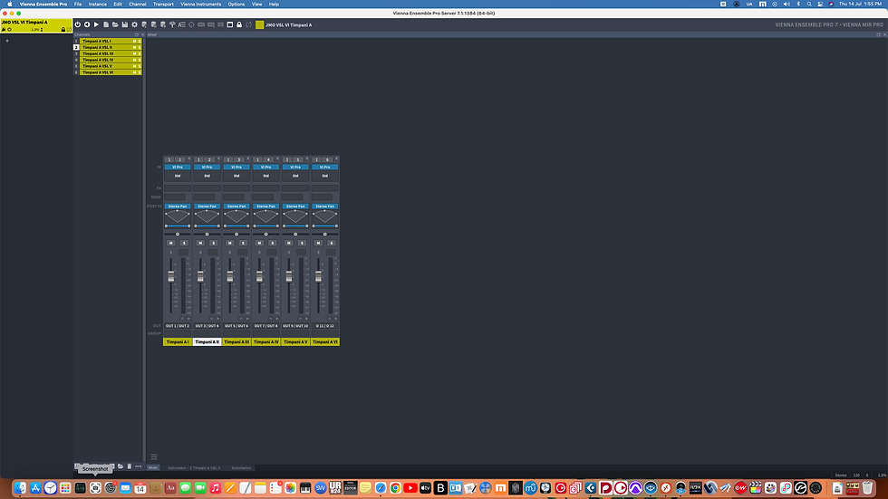Open the Options menu
This screenshot has width=888, height=499.
pos(236,4)
